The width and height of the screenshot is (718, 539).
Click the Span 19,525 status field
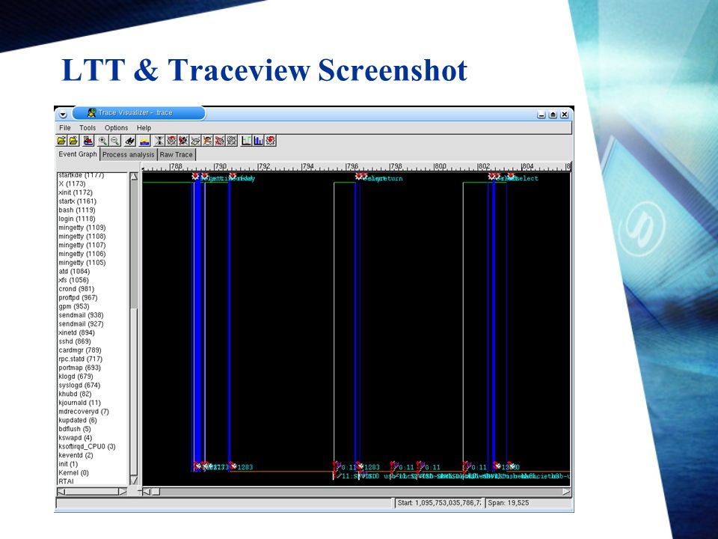coord(529,503)
